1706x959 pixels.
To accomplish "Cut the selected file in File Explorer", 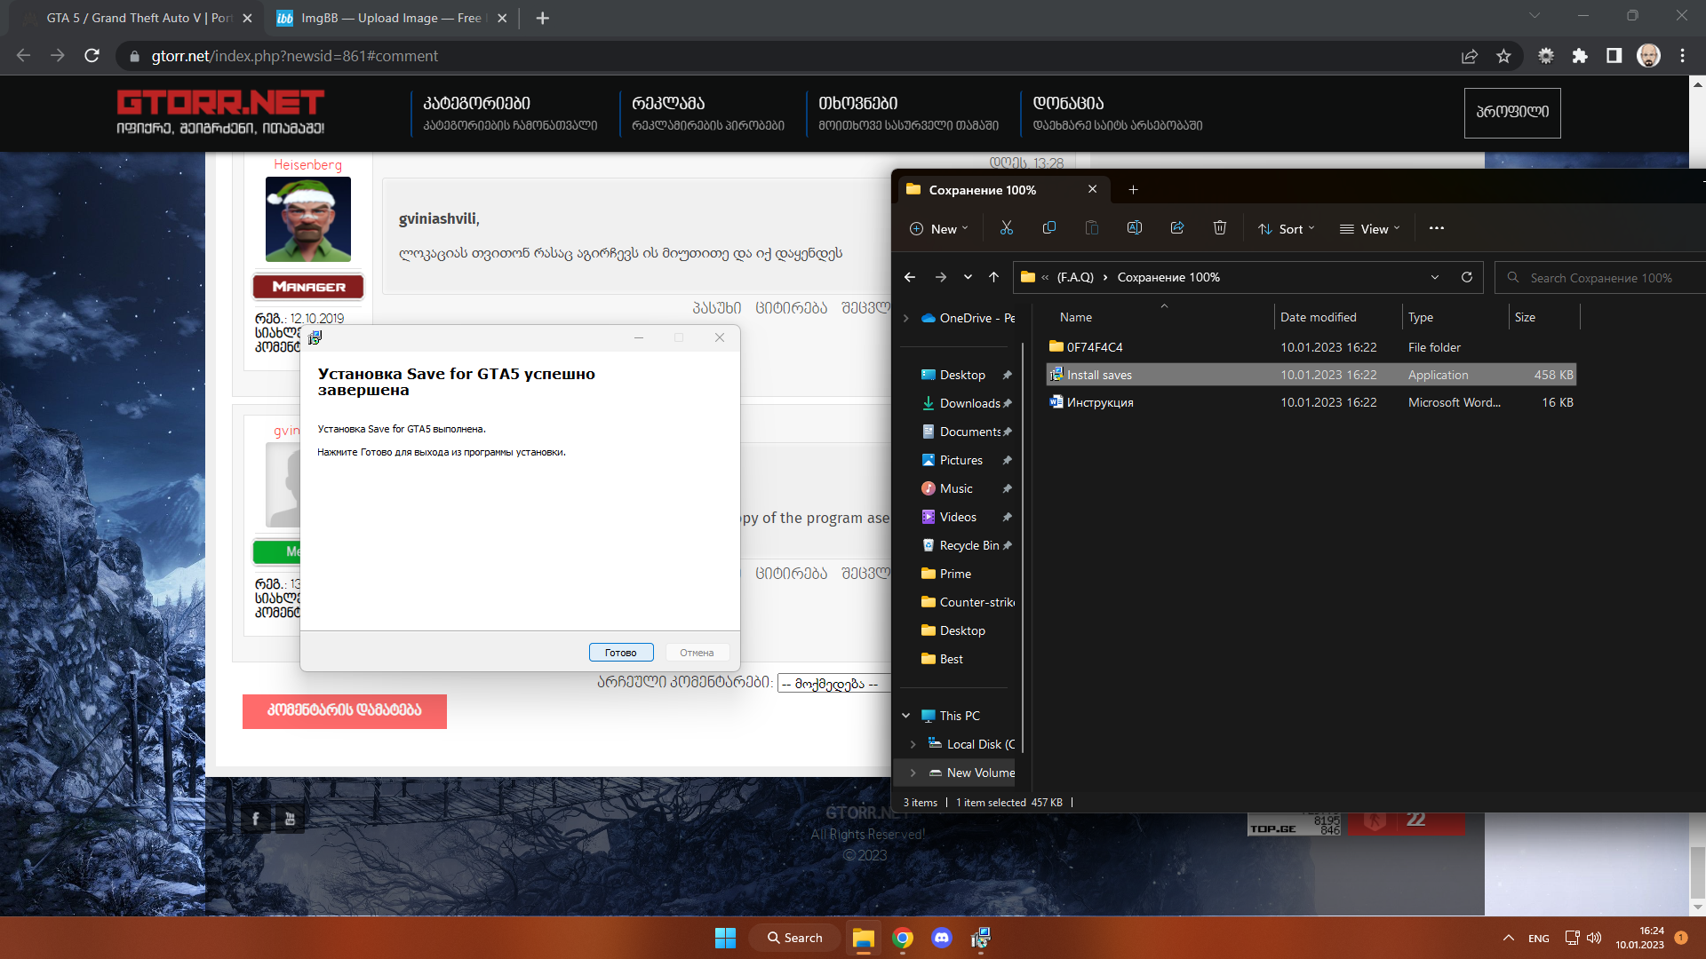I will [1006, 228].
